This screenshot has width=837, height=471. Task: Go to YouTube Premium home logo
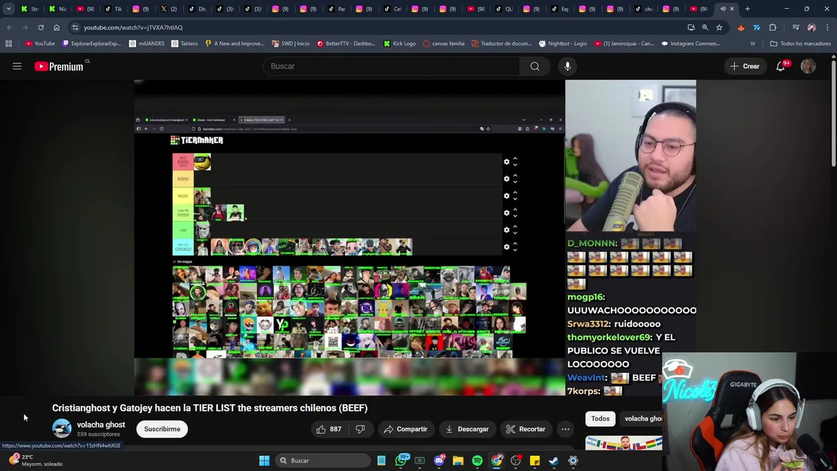pyautogui.click(x=60, y=66)
